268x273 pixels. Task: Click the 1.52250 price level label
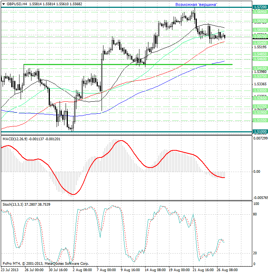(x=260, y=106)
